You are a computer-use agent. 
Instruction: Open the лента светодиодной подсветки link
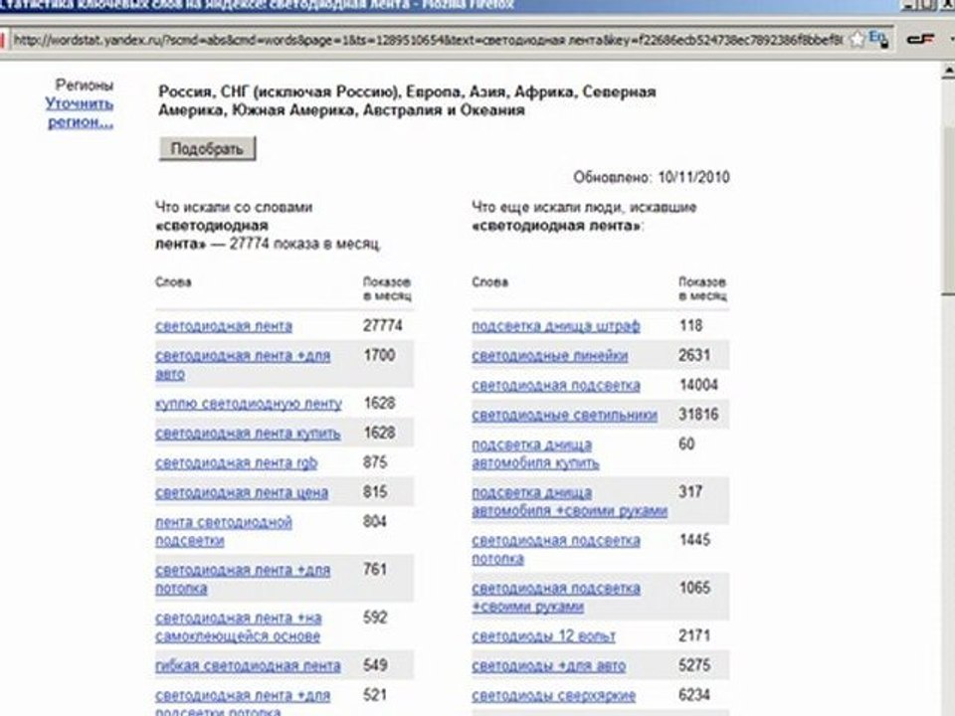(x=224, y=531)
